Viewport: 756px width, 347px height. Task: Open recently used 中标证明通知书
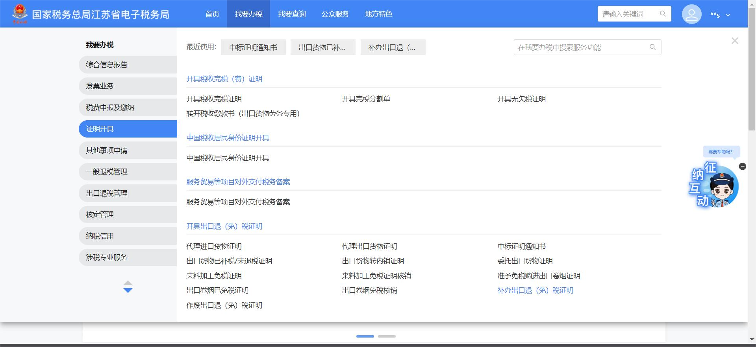(253, 48)
